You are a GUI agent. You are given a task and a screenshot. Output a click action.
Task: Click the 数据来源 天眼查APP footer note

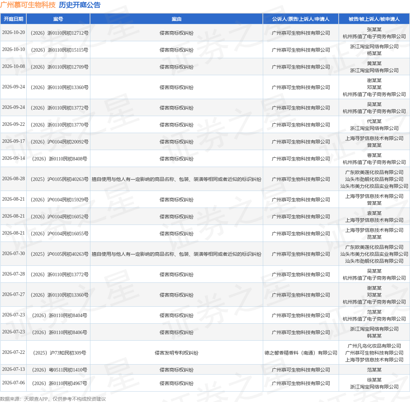point(53,399)
